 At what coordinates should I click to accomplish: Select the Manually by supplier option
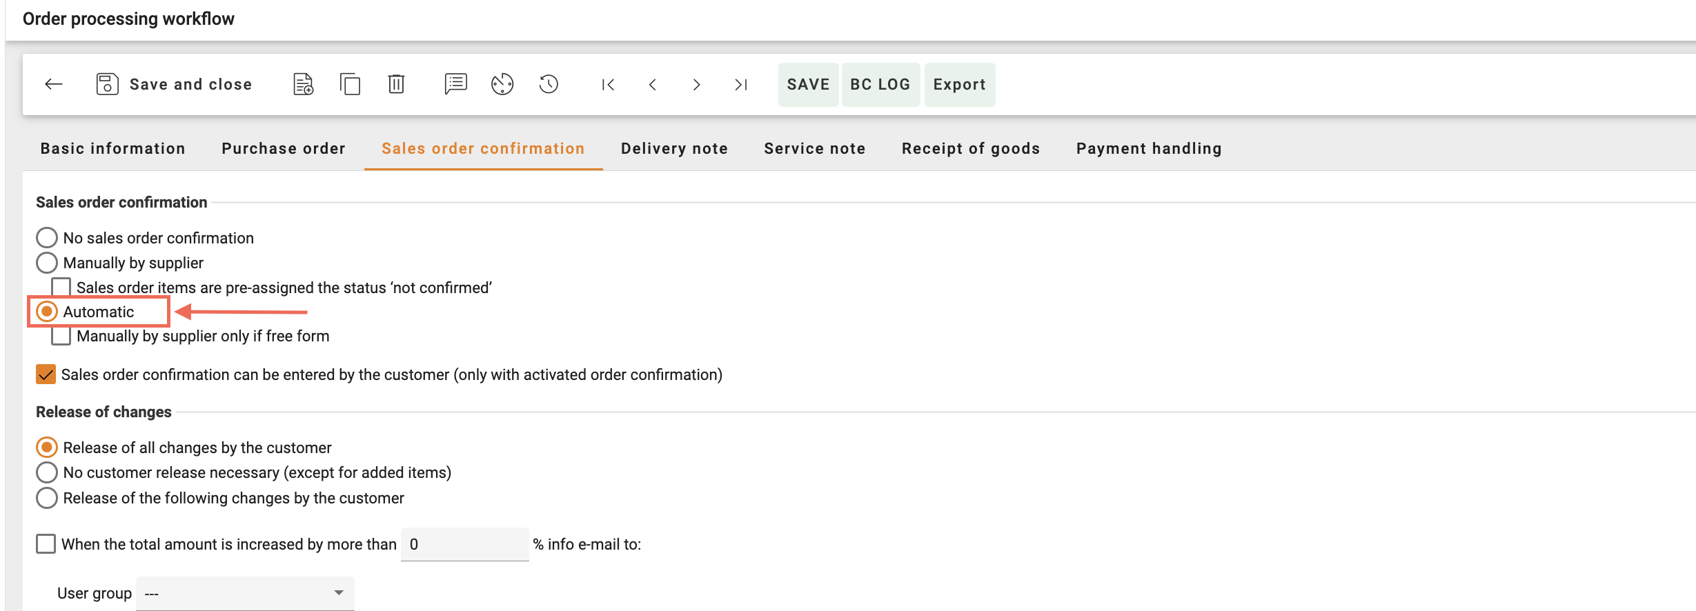pyautogui.click(x=47, y=263)
